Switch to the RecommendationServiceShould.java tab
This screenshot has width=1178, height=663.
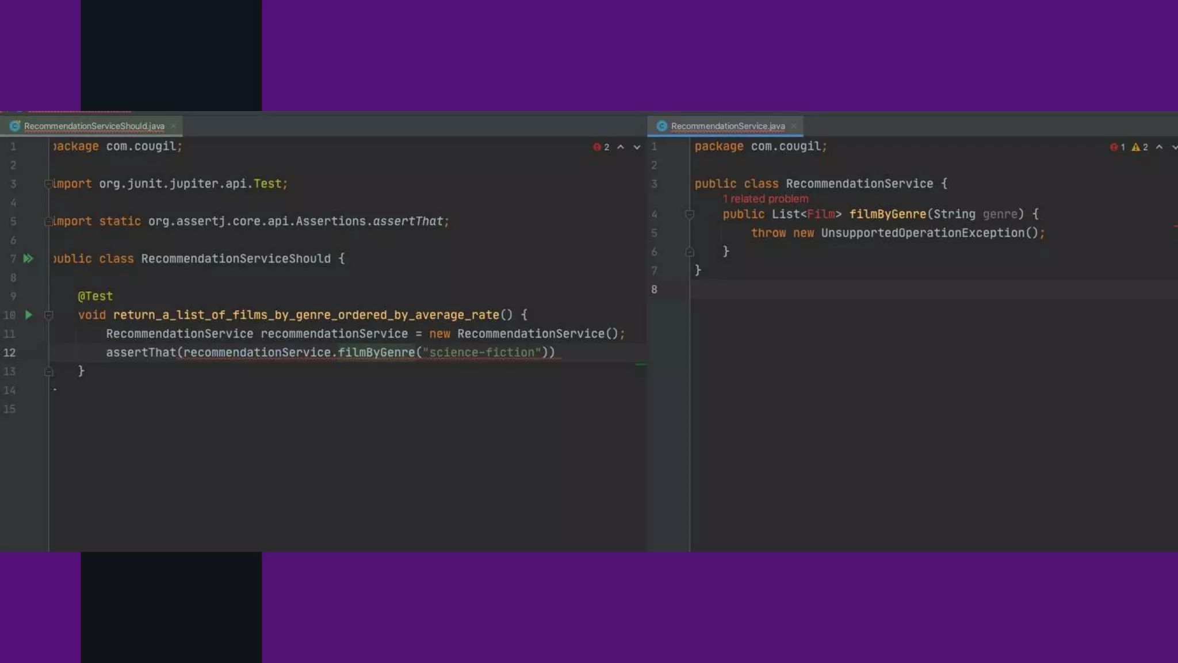tap(94, 126)
